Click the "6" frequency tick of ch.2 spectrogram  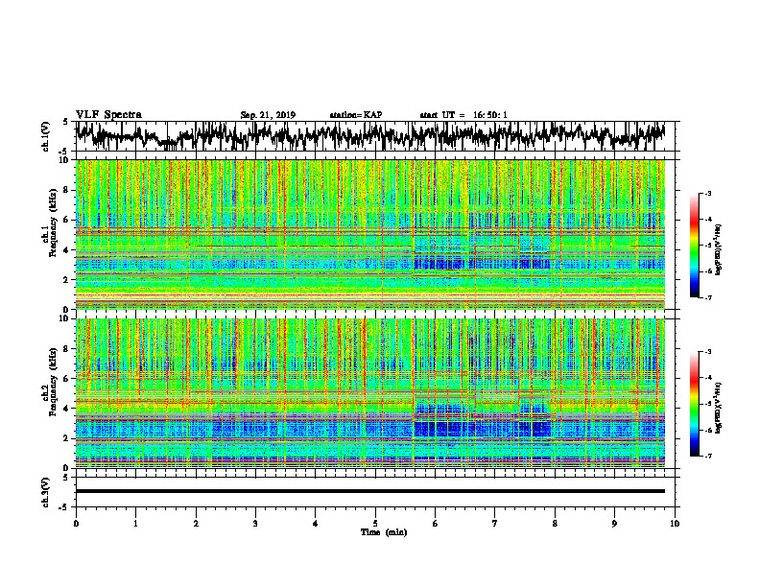tap(67, 379)
